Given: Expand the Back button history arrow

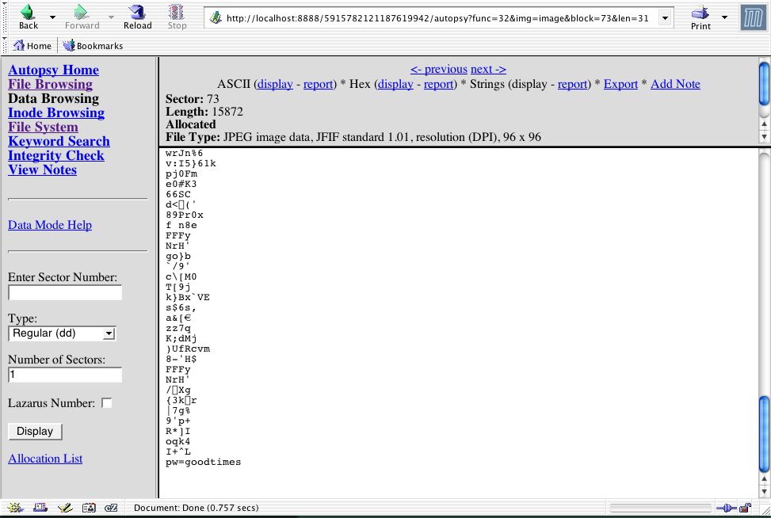Looking at the screenshot, I should (52, 17).
